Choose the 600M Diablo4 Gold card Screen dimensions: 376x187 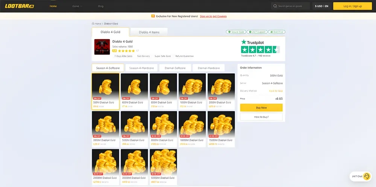point(134,91)
